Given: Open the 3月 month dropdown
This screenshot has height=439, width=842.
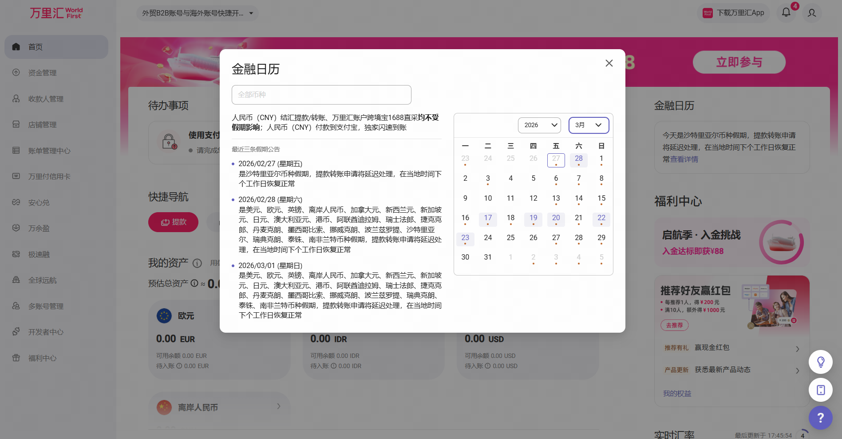Looking at the screenshot, I should pos(589,125).
